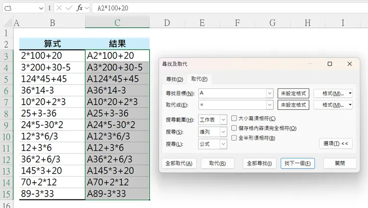
Task: Open the 搜尋 公式 dropdown
Action: (223, 144)
